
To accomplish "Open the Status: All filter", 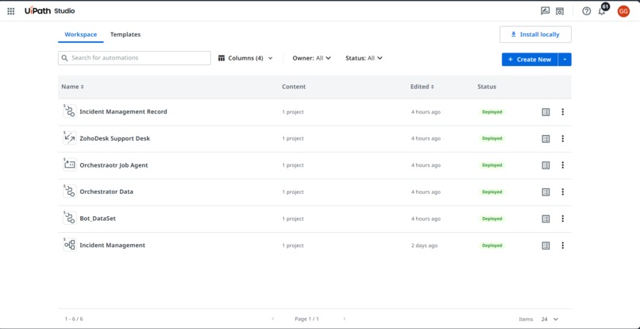I will tap(364, 58).
